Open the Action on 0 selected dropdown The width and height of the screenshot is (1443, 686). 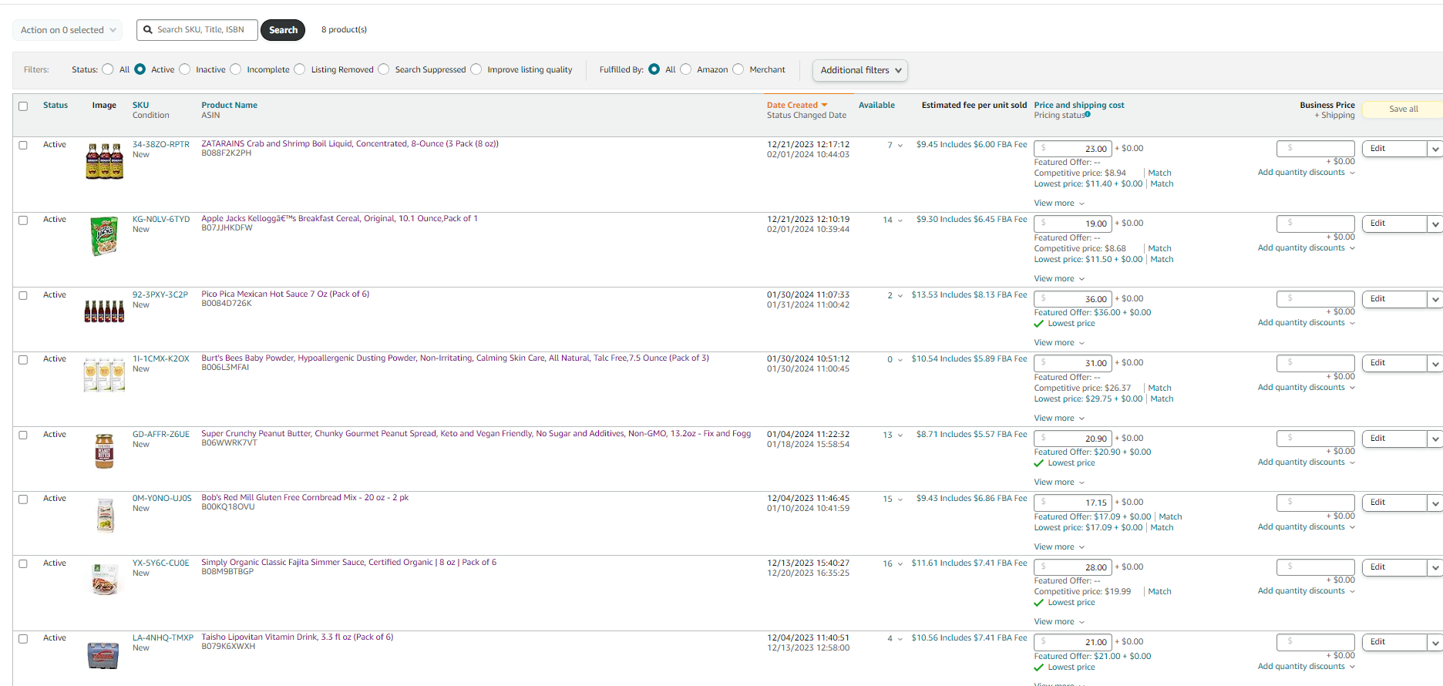68,30
